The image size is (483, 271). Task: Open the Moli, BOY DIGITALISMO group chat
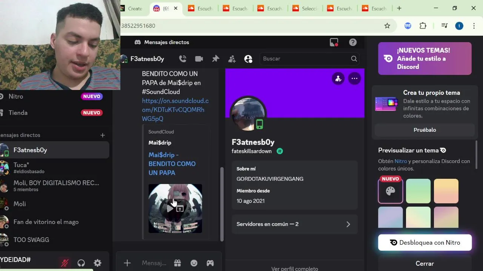pyautogui.click(x=54, y=186)
